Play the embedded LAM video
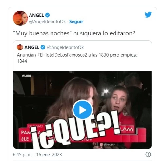This screenshot has width=166, height=161. [82, 110]
